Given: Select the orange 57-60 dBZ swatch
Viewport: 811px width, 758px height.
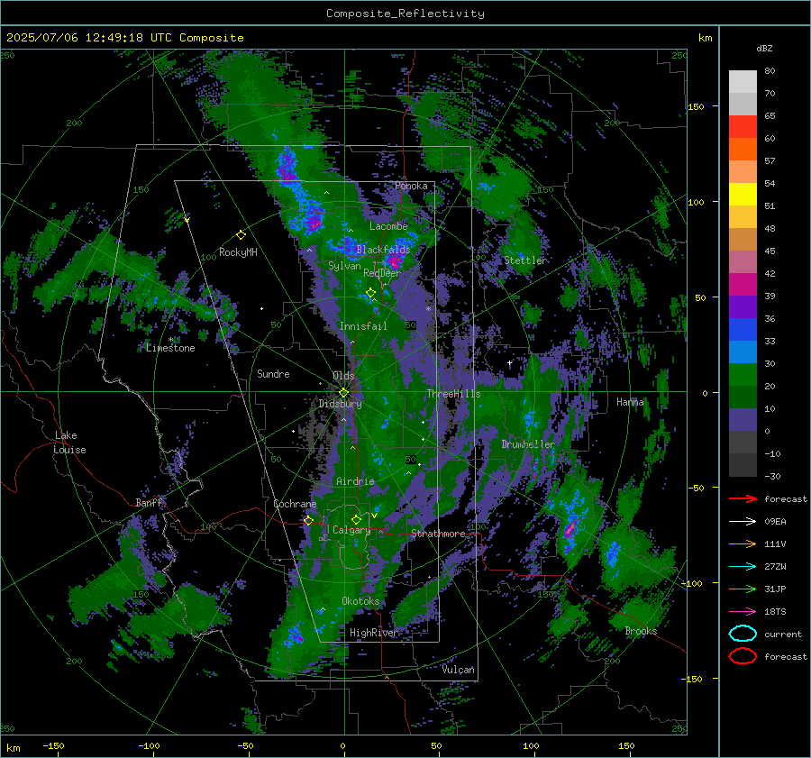Looking at the screenshot, I should point(743,149).
